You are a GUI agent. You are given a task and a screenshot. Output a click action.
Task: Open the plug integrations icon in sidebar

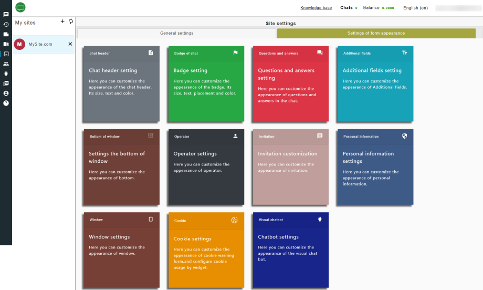[6, 74]
